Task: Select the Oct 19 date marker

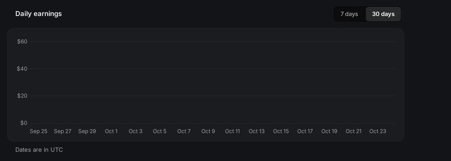Action: (x=329, y=131)
